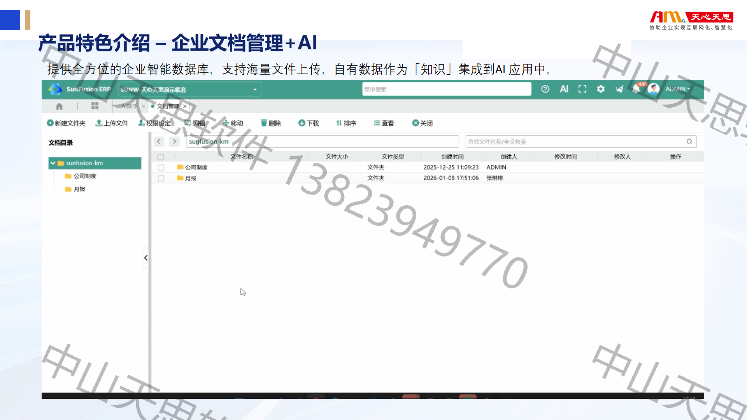747x420 pixels.
Task: Click 公司制度 folder icon in file list
Action: tap(180, 167)
